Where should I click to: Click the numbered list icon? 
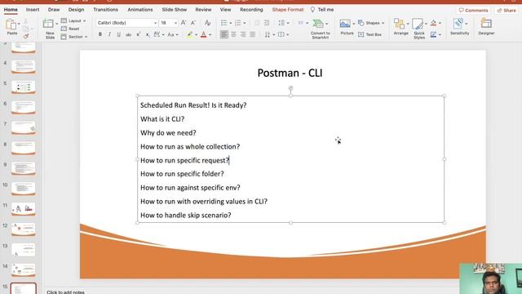[x=237, y=23]
